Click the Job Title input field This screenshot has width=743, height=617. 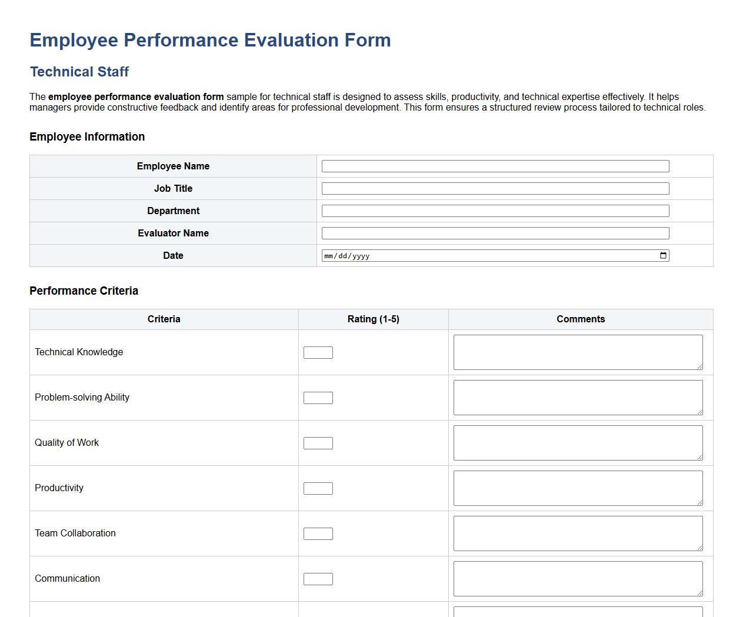point(494,188)
